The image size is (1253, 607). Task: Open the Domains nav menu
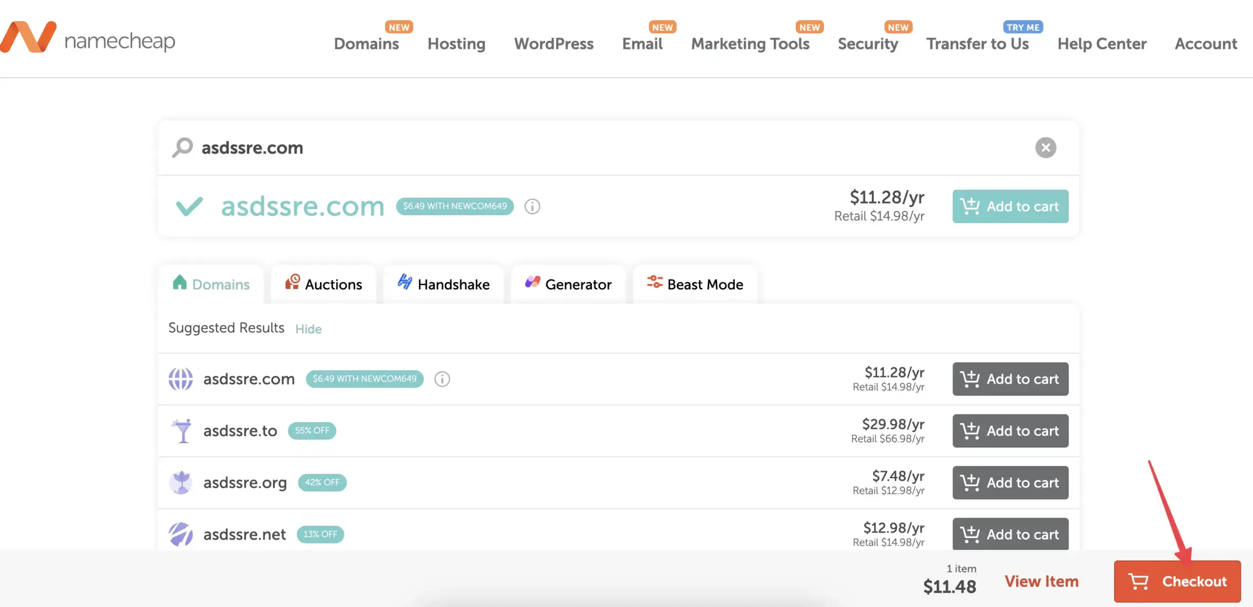coord(366,44)
